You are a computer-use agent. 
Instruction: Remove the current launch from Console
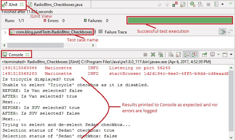153,54
